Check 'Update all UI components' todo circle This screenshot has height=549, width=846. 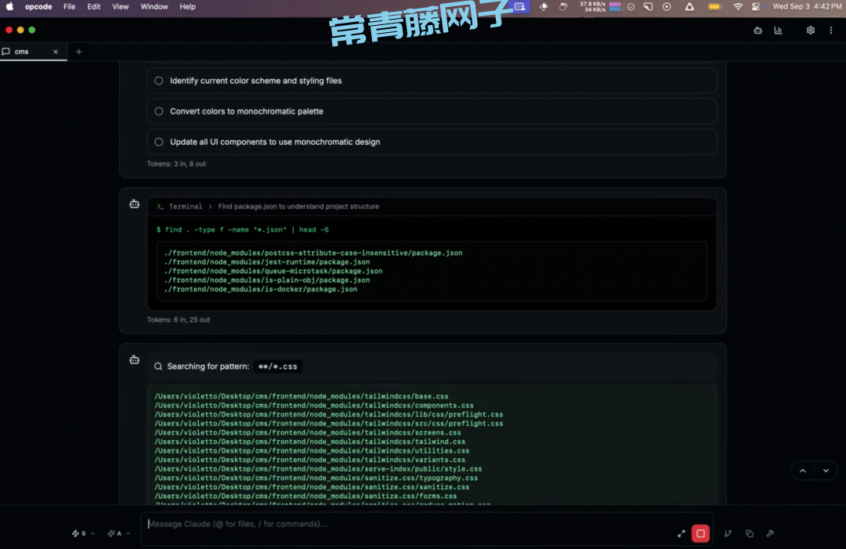(x=159, y=142)
